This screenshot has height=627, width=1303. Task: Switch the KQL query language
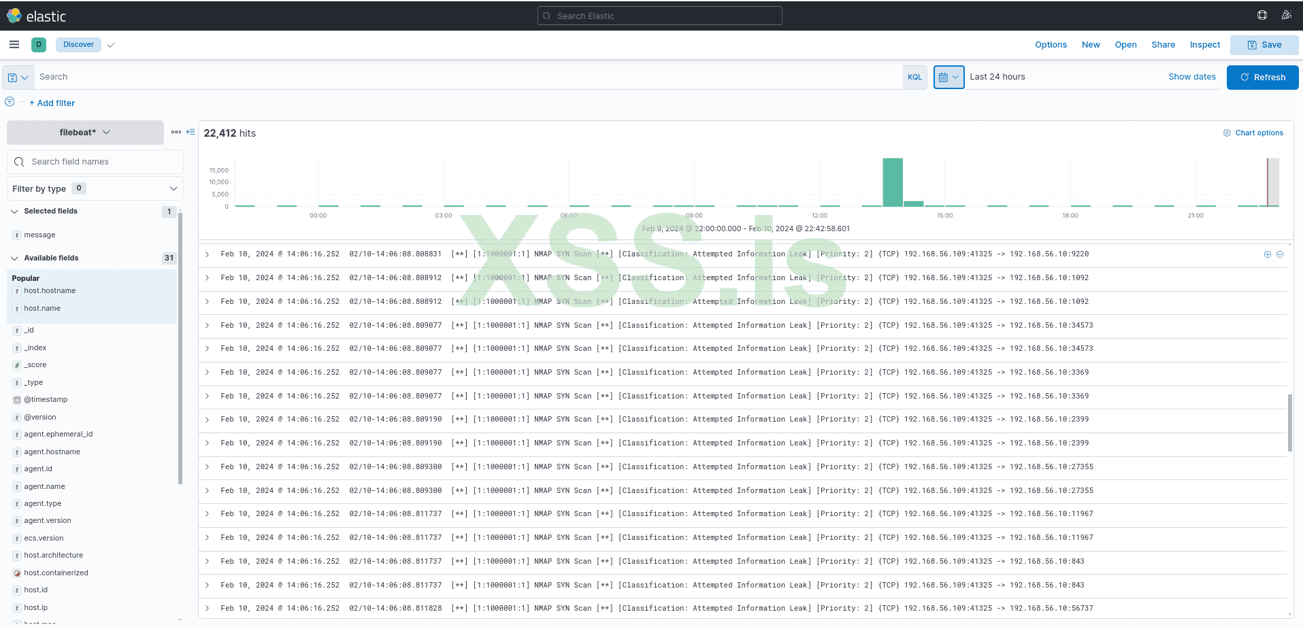[x=914, y=77]
